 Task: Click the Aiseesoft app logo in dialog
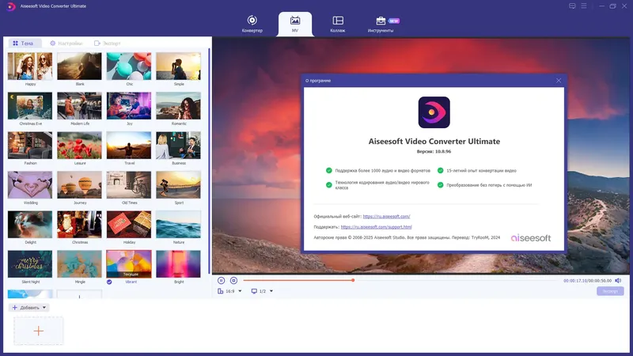(434, 112)
